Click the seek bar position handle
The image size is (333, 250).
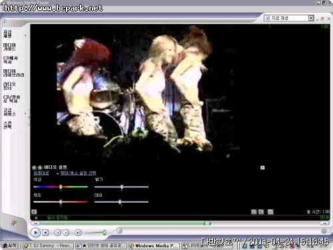pos(207,223)
